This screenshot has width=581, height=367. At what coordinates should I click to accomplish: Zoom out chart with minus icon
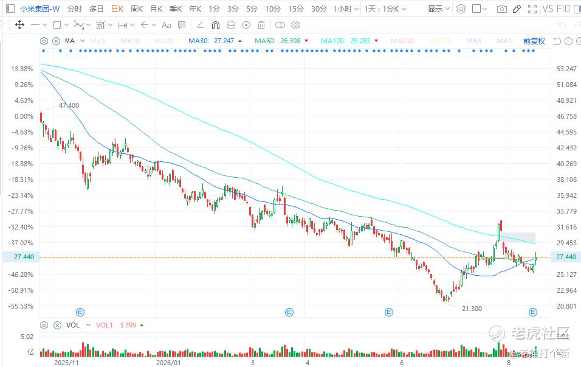point(568,41)
